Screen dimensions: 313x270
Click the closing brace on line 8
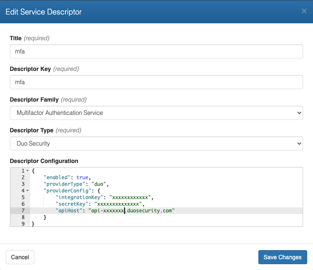point(45,217)
